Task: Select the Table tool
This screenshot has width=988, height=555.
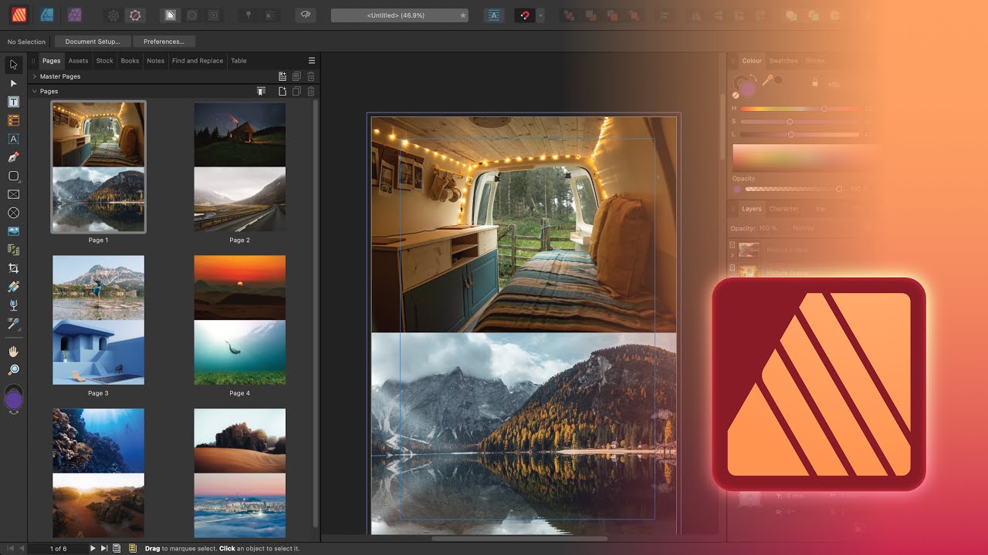Action: (x=13, y=120)
